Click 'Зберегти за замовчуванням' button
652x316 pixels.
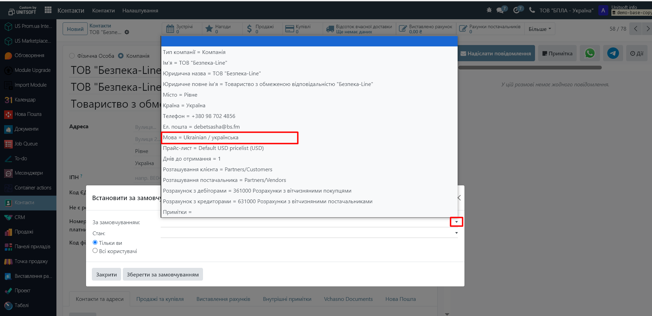pyautogui.click(x=163, y=274)
